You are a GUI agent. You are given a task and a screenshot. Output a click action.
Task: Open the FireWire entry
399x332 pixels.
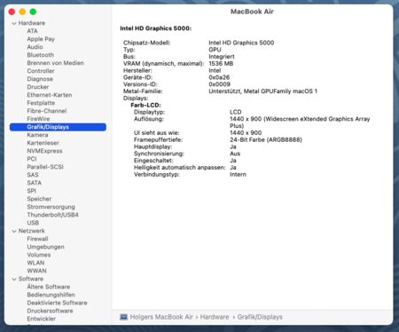[38, 119]
